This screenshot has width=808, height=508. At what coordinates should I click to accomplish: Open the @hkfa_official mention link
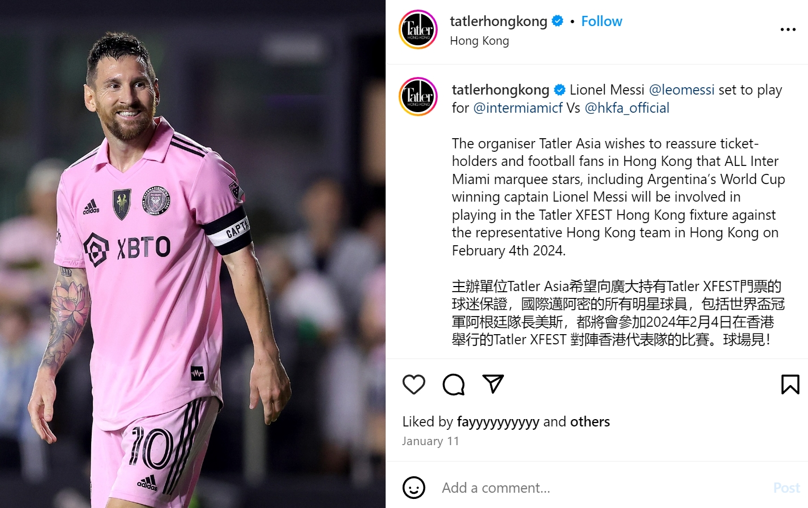pos(627,108)
